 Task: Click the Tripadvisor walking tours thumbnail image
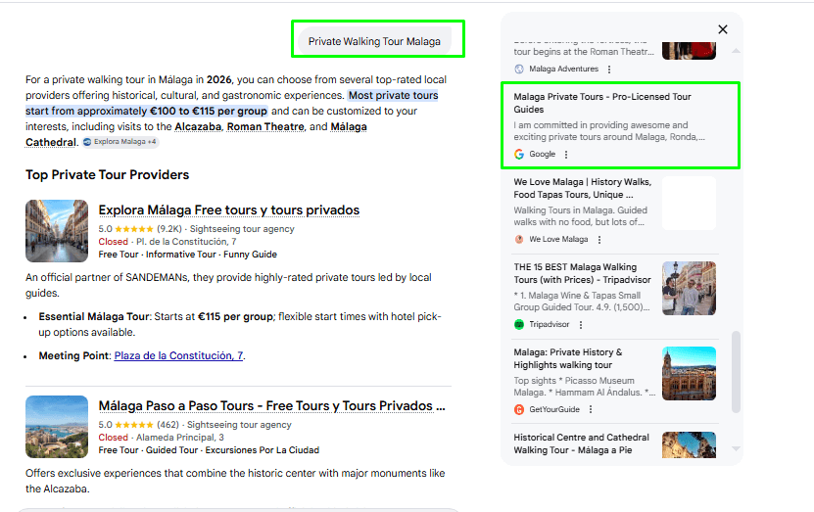coord(689,288)
